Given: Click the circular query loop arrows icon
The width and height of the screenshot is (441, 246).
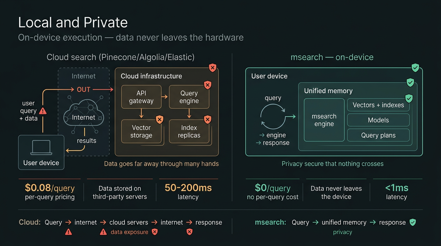Looking at the screenshot, I should [273, 116].
